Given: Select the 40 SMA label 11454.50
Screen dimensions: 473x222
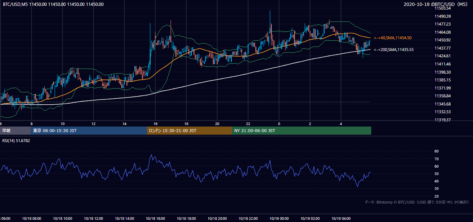Looking at the screenshot, I should (x=393, y=38).
